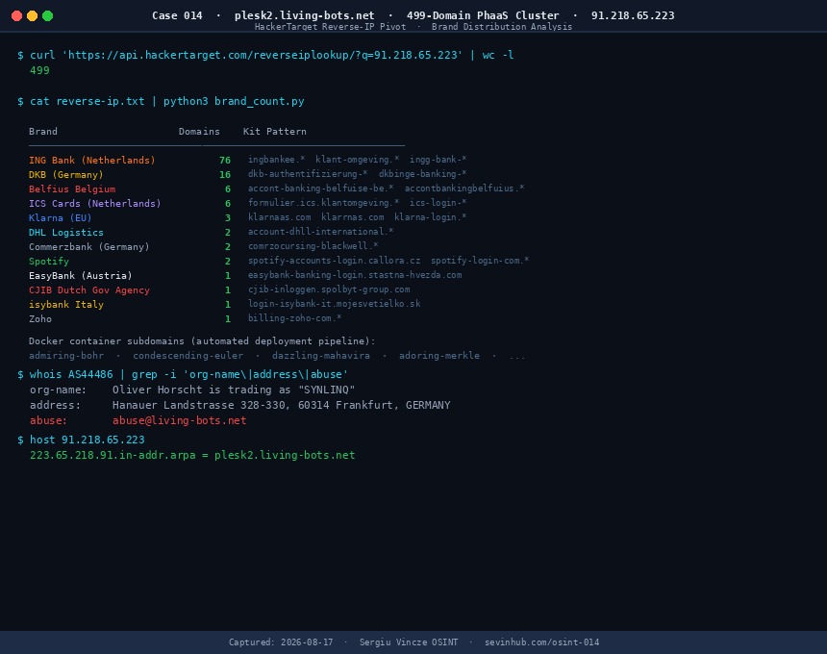827x654 pixels.
Task: Click the '499' output of wc -l
Action: click(x=39, y=70)
